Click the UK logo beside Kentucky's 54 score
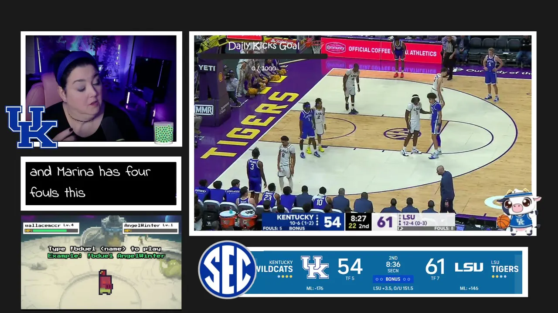 pyautogui.click(x=315, y=267)
